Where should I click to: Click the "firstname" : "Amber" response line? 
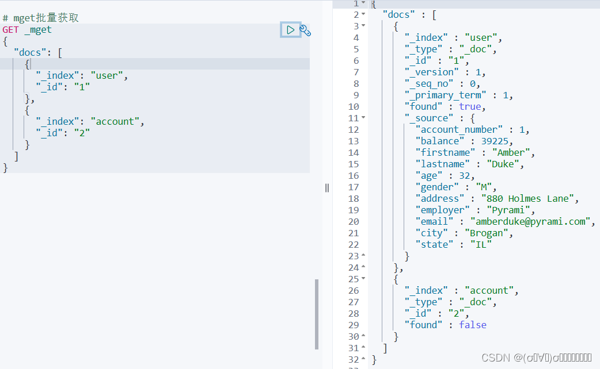[x=475, y=152]
